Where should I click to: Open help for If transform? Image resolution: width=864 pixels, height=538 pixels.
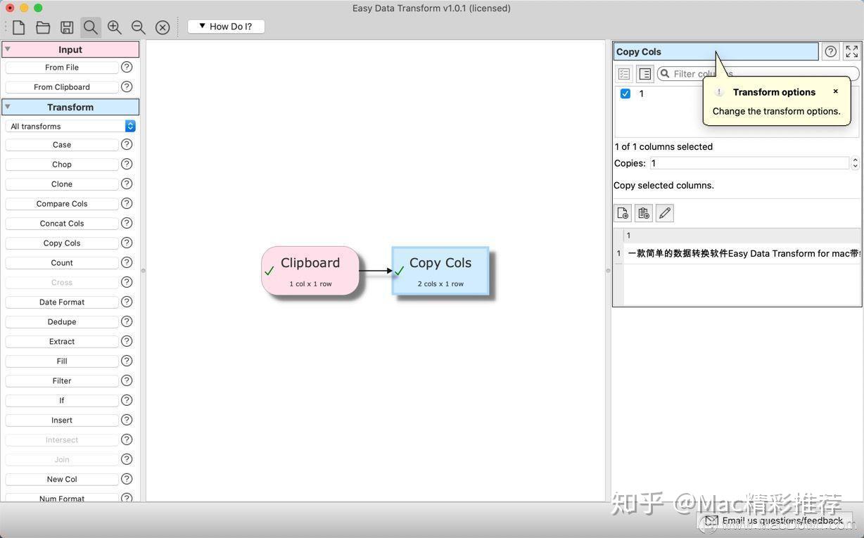[127, 400]
